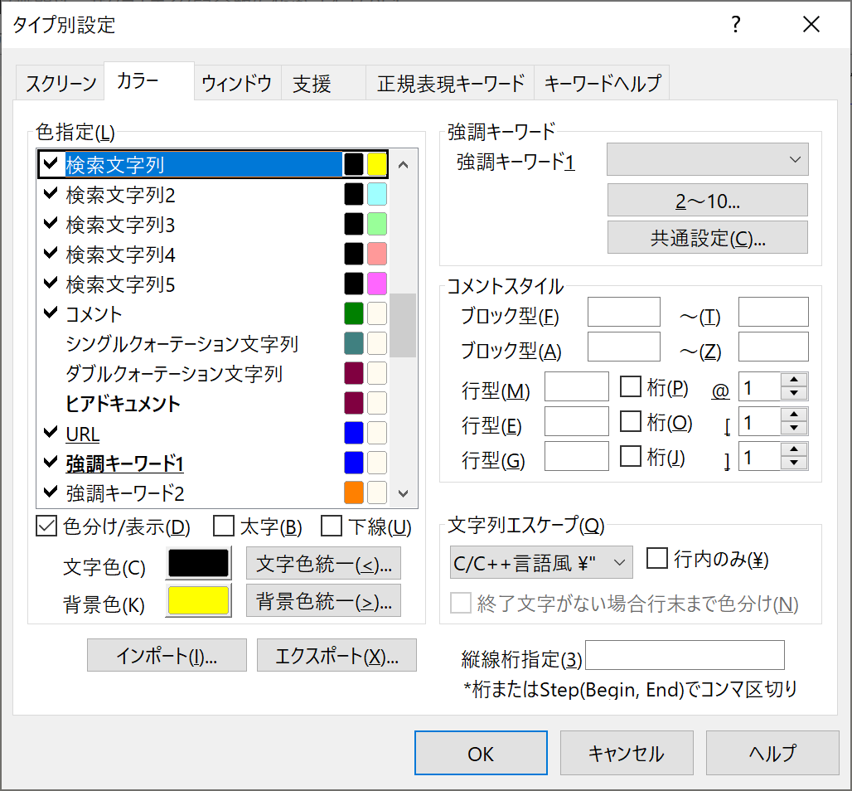Click green text color swatch of コメント
This screenshot has width=852, height=791.
(354, 313)
